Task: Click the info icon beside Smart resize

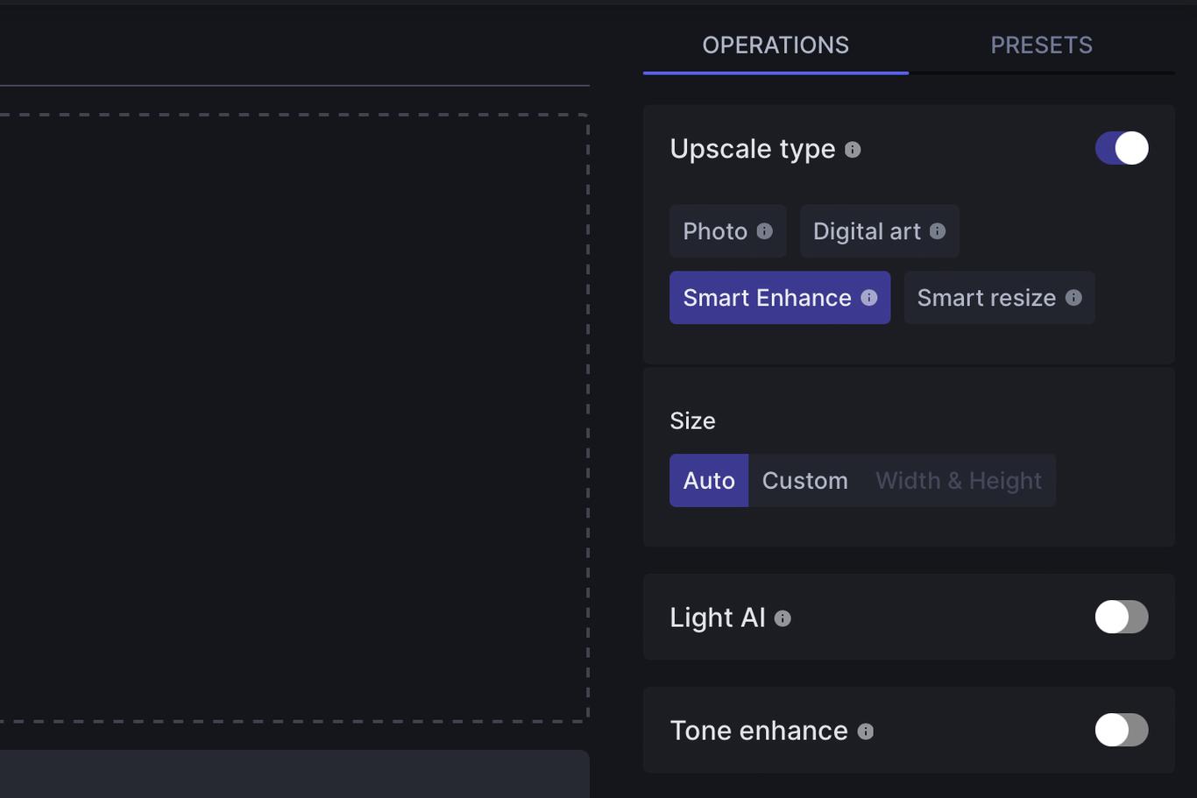Action: [1073, 298]
